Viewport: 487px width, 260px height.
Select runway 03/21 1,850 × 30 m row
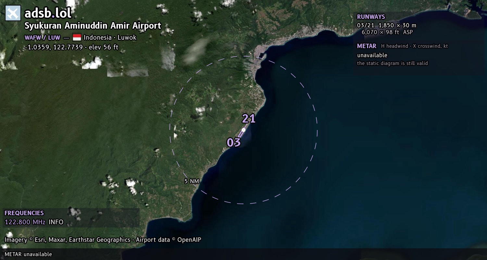tap(386, 25)
